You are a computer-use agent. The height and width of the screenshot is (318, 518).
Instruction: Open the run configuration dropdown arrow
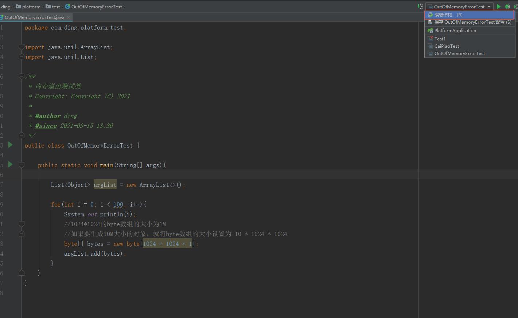[489, 7]
